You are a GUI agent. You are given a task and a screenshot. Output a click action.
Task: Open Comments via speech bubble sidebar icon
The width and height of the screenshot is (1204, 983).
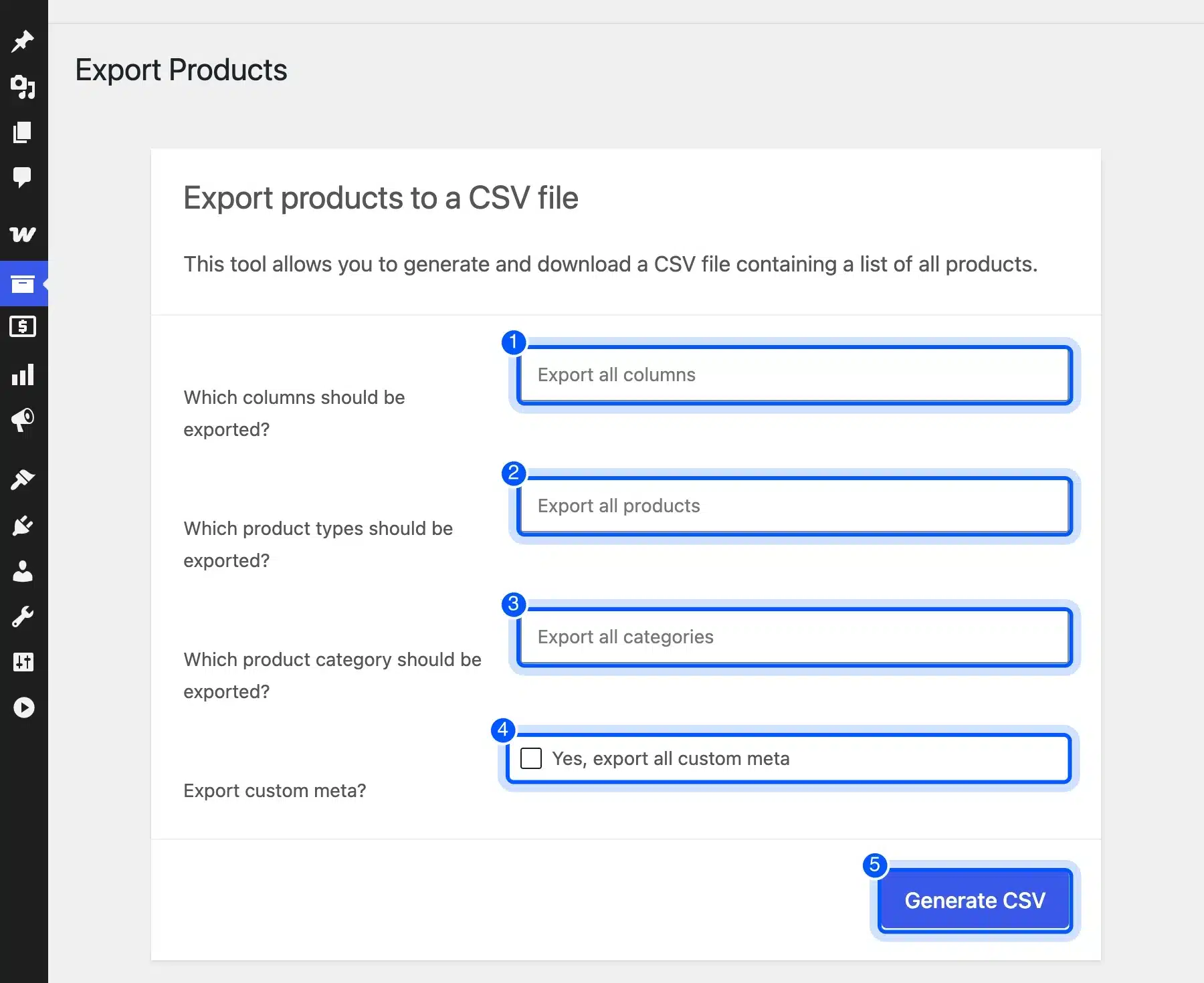point(23,177)
